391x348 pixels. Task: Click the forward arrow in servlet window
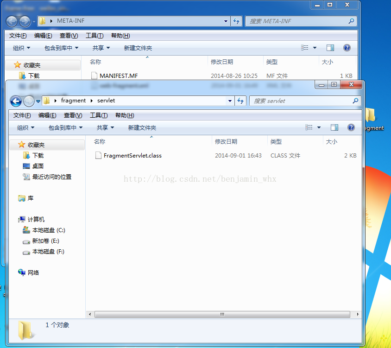(29, 101)
